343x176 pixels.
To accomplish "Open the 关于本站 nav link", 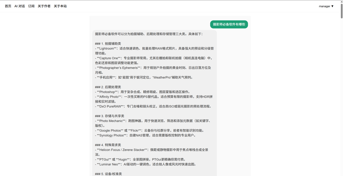I will pyautogui.click(x=60, y=6).
